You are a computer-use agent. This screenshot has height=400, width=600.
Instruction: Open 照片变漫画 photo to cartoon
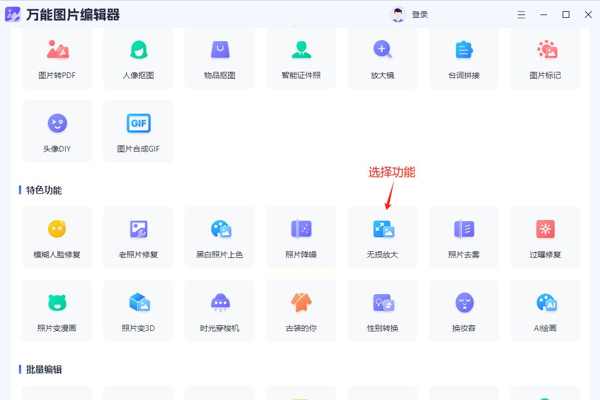57,311
